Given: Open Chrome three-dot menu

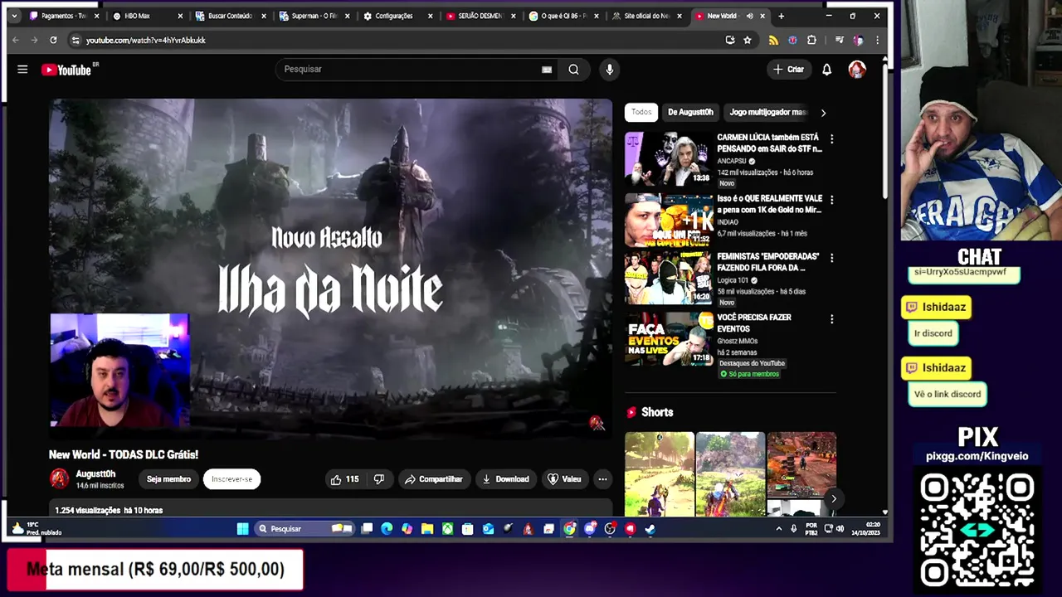Looking at the screenshot, I should 877,40.
